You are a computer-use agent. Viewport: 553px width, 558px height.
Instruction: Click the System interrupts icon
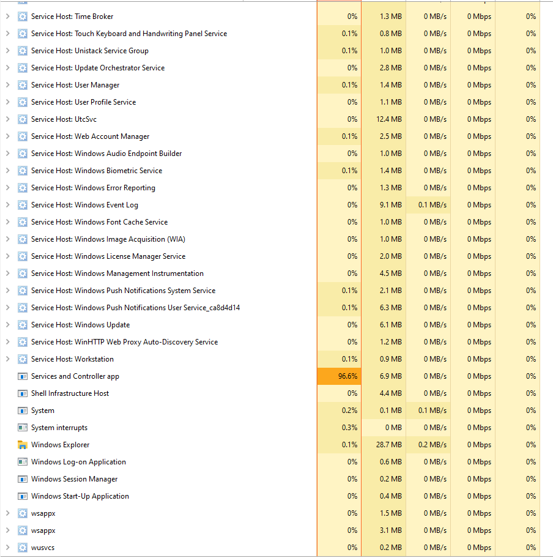[x=23, y=428]
